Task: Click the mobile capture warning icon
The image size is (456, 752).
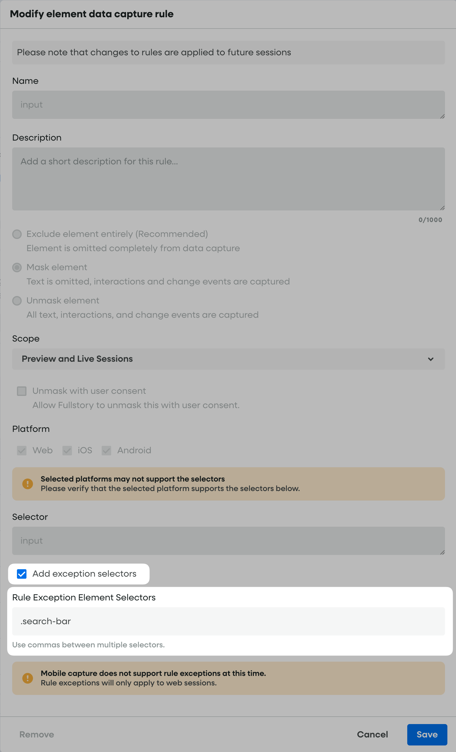Action: point(27,678)
